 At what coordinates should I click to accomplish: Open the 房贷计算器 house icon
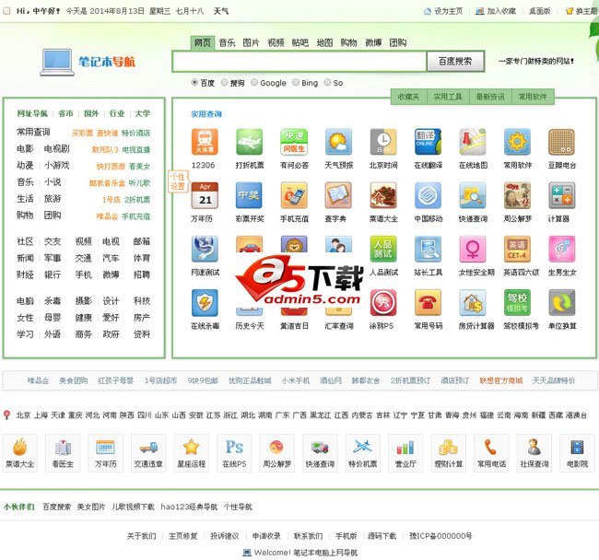(x=473, y=302)
